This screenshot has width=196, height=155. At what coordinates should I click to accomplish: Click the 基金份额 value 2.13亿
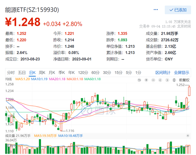tap(171, 46)
